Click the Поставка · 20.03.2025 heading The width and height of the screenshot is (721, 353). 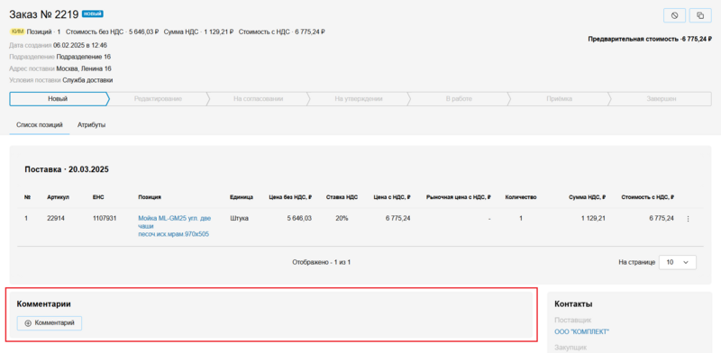tap(67, 169)
